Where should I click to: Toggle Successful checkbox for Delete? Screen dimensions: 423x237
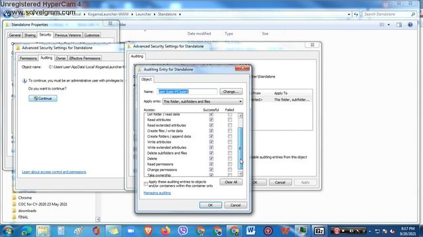(x=211, y=159)
